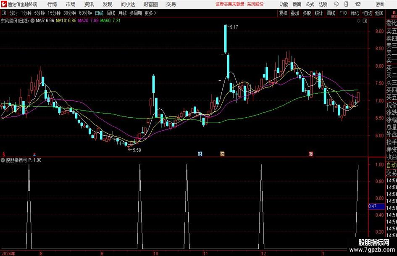Open the 股朋指标网 sub-chart indicator dropdown
397x256 pixels.
tap(3, 160)
